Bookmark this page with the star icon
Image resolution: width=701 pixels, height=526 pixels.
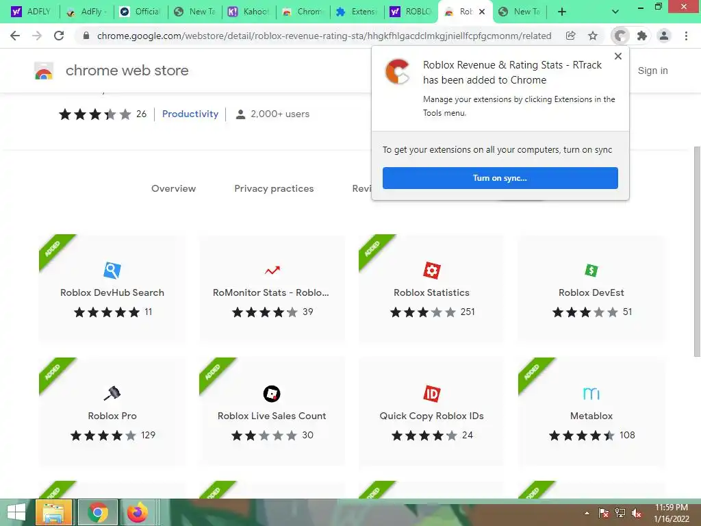593,36
